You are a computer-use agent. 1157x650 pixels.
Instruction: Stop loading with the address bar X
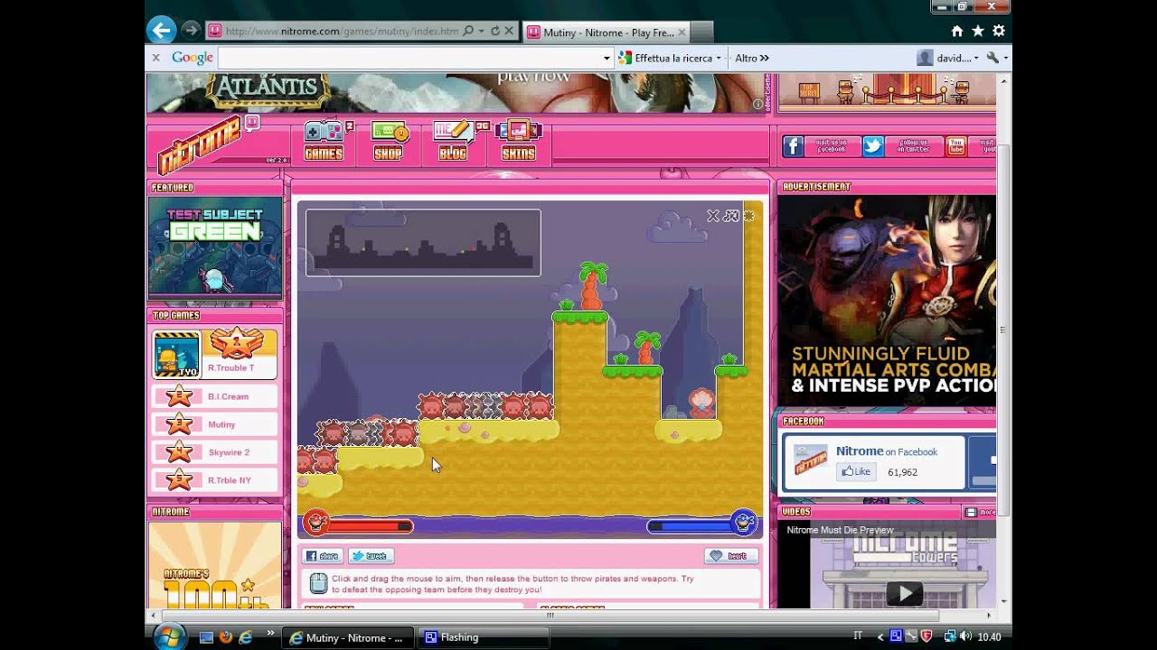[509, 32]
